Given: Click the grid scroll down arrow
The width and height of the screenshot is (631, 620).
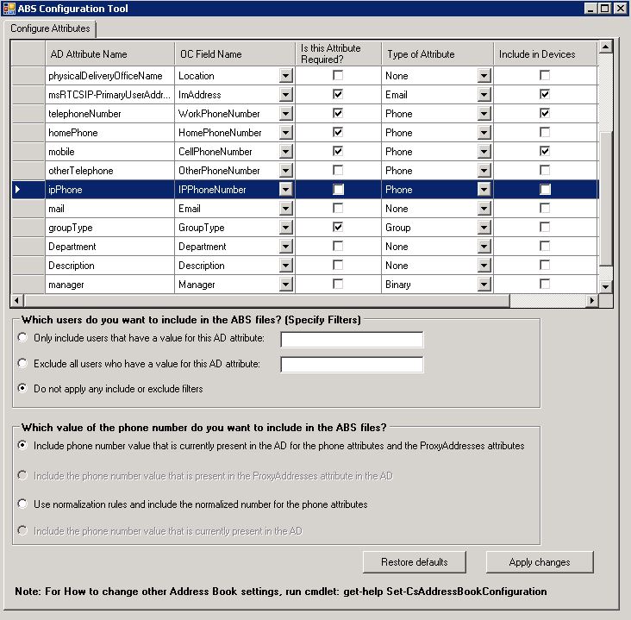Looking at the screenshot, I should [605, 286].
